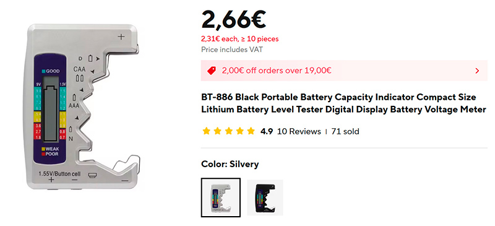Click the 2,66€ price
This screenshot has width=495, height=226.
(234, 20)
